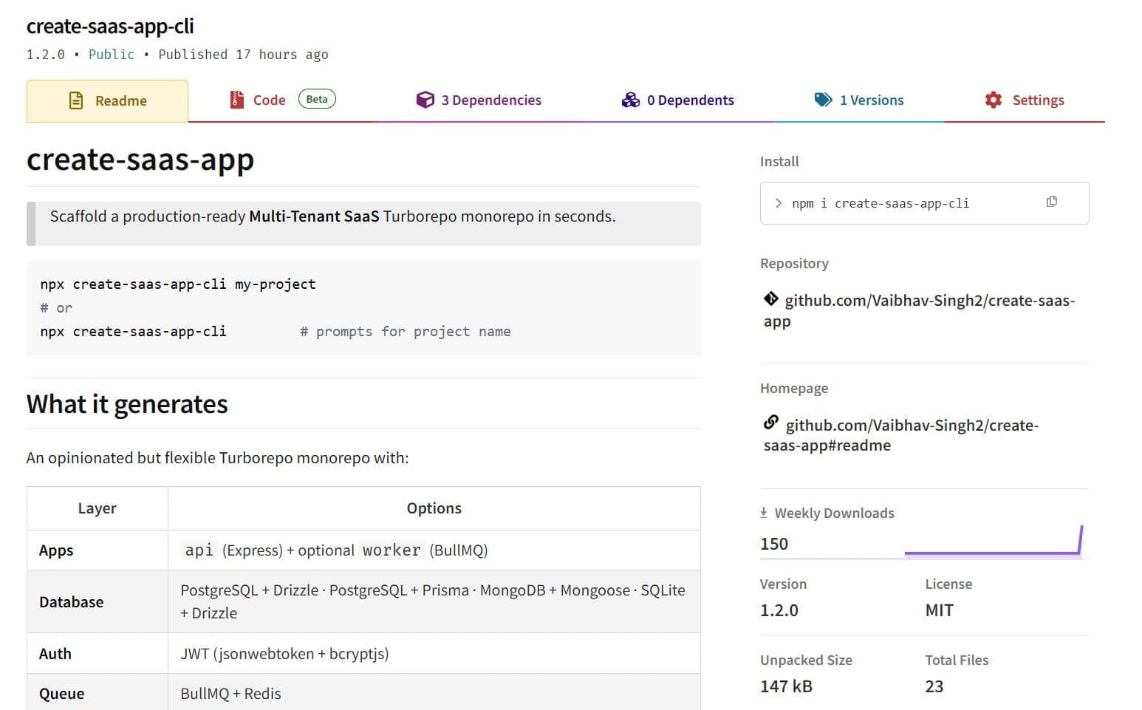This screenshot has width=1142, height=710.
Task: Switch to the Code tab
Action: pos(282,100)
